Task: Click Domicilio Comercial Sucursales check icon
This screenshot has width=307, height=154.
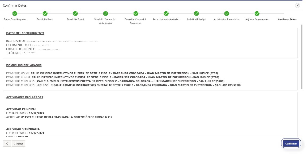Action: click(136, 13)
